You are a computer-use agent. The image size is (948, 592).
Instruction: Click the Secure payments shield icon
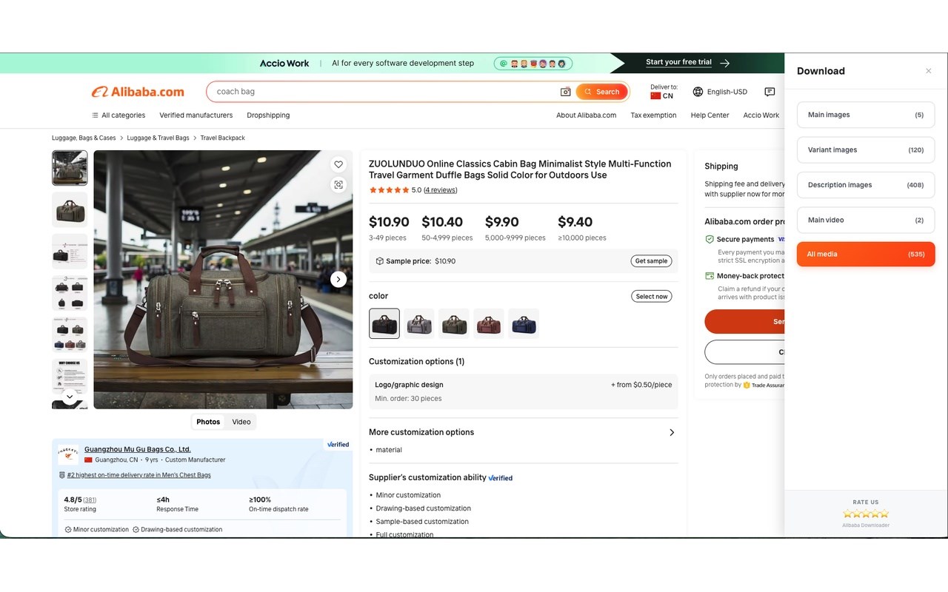(710, 240)
